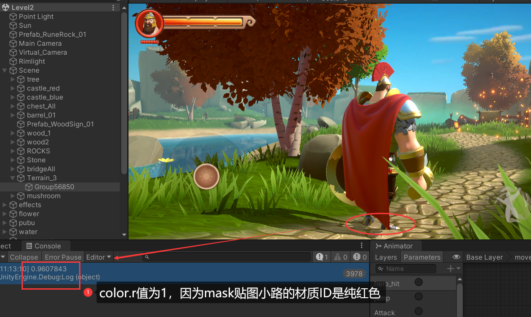Click the eye icon in the Animator layers bar
Screen dimensions: 531x317
(x=456, y=257)
